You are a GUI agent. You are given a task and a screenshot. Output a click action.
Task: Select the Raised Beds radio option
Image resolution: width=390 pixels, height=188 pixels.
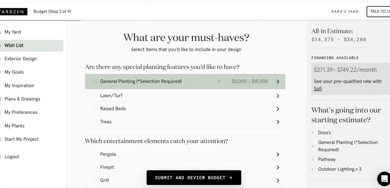click(x=95, y=109)
